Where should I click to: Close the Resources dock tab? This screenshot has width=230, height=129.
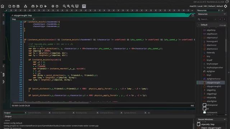219,10
